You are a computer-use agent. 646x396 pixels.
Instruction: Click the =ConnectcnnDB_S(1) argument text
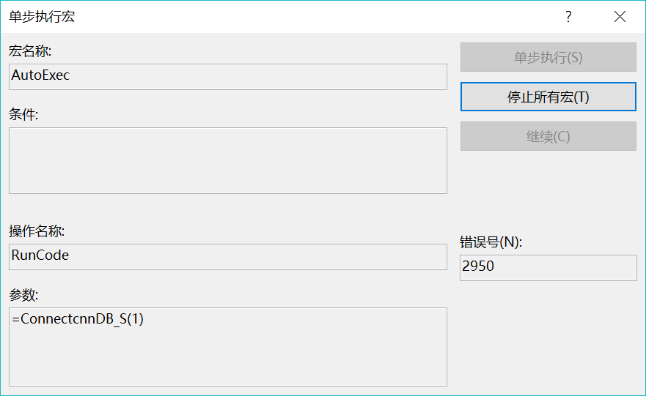pyautogui.click(x=78, y=318)
